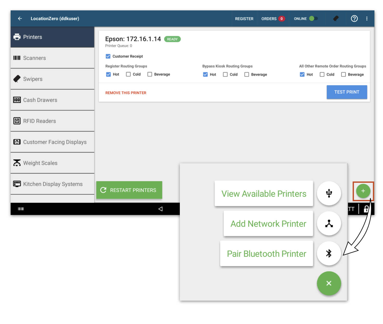Select the RFID Readers icon
The height and width of the screenshot is (324, 383).
click(x=17, y=121)
